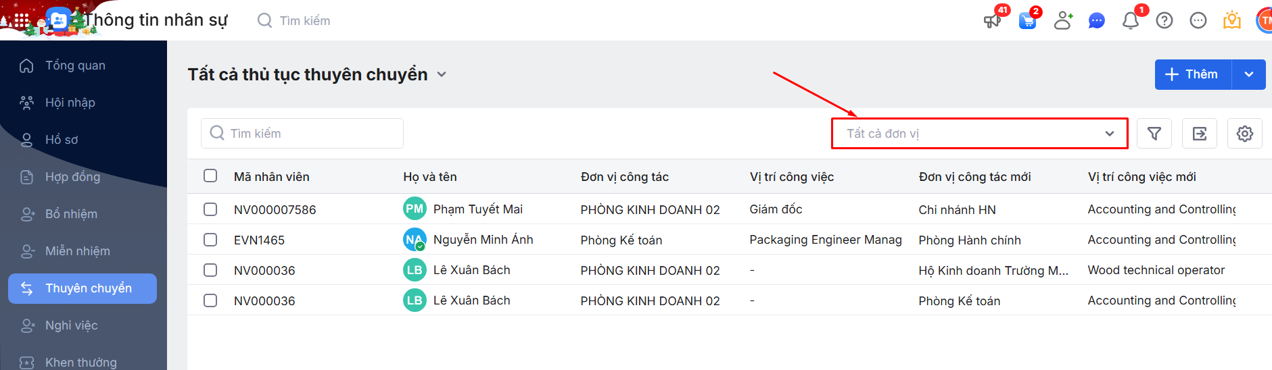Expand the 'Tất cả thủ tục thuyên chuyển' view chevron
The width and height of the screenshot is (1272, 370).
pyautogui.click(x=442, y=74)
